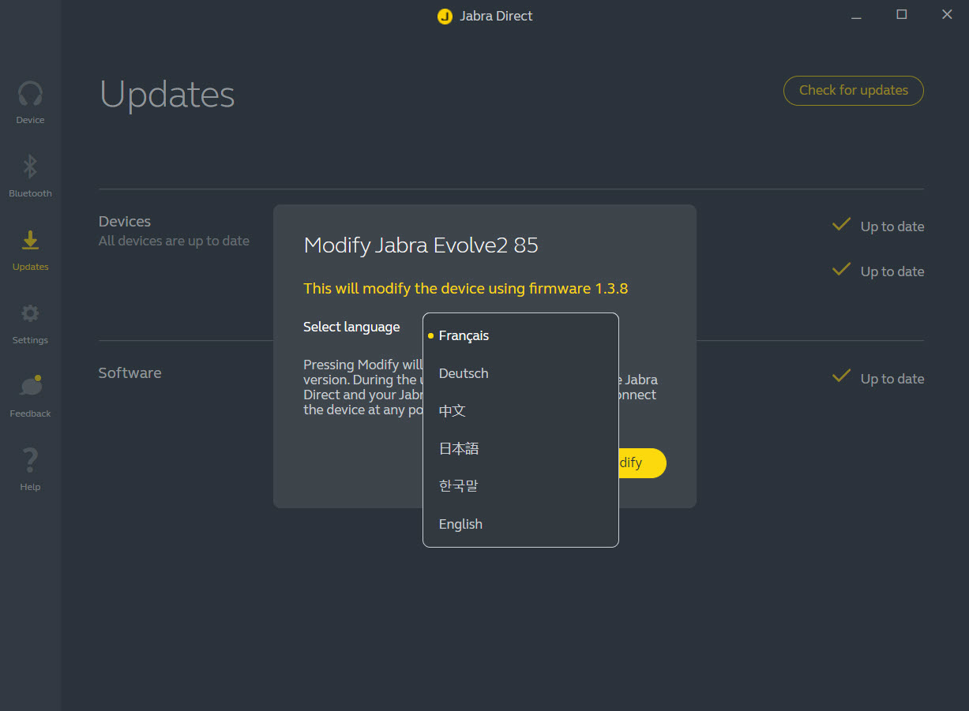Select the Updates download icon
This screenshot has height=711, width=969.
pos(30,240)
